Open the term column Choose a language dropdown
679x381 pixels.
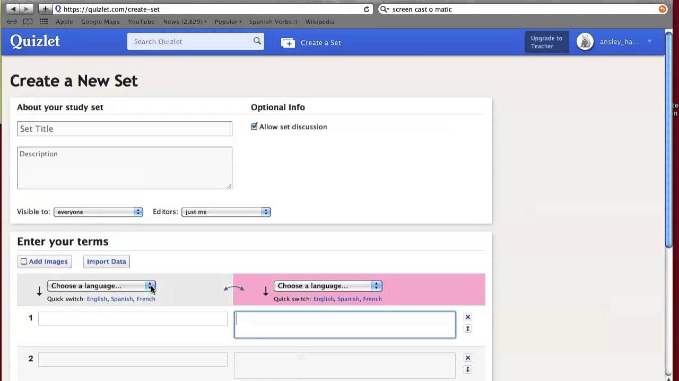pyautogui.click(x=101, y=286)
